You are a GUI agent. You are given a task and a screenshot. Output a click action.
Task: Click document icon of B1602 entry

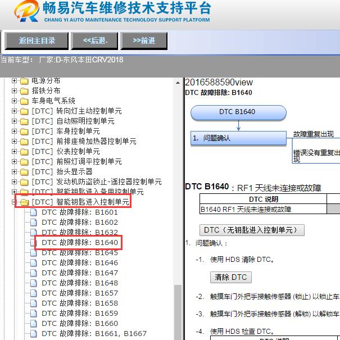(x=33, y=223)
